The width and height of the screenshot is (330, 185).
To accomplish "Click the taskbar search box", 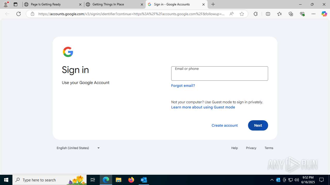I will [49, 180].
